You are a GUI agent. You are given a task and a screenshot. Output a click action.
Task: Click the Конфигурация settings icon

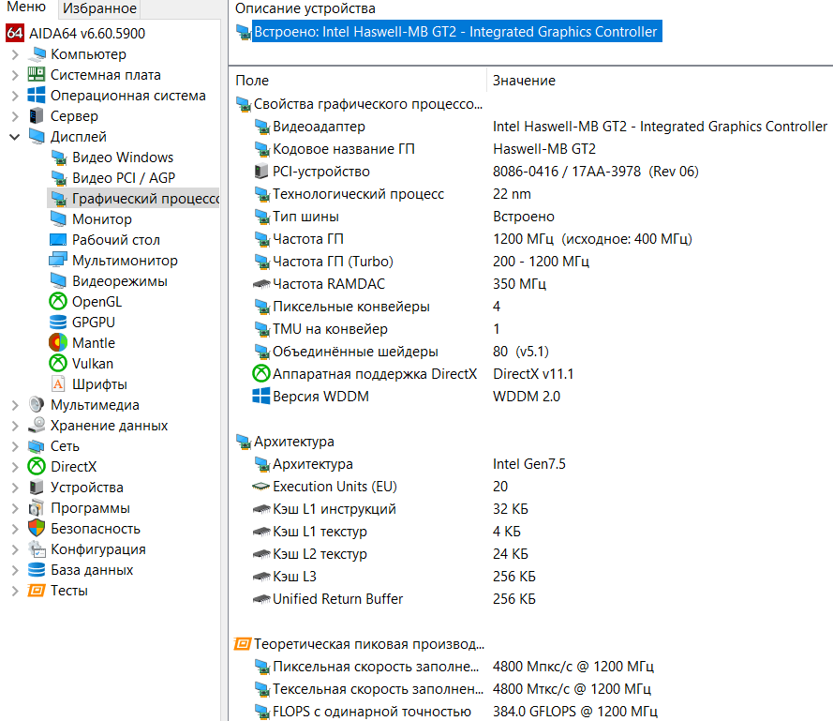[37, 548]
